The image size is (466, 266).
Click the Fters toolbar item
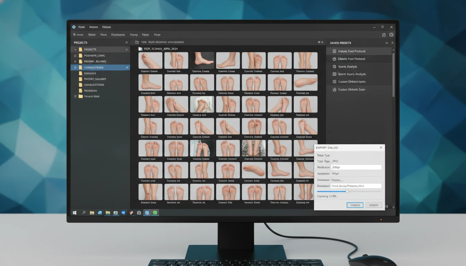(x=104, y=35)
